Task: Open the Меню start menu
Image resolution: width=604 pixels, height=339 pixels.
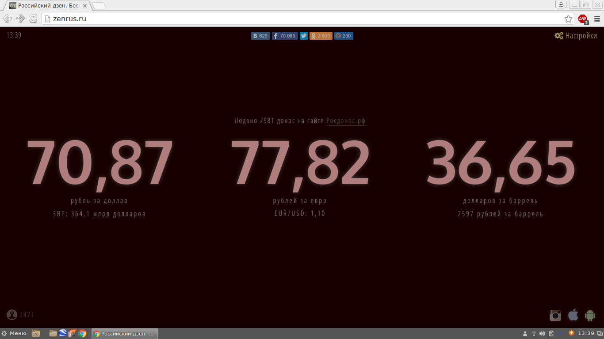Action: point(14,333)
